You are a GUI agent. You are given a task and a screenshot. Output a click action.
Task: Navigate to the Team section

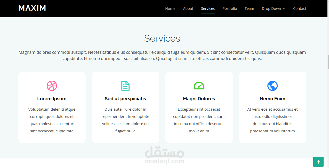coord(249,9)
